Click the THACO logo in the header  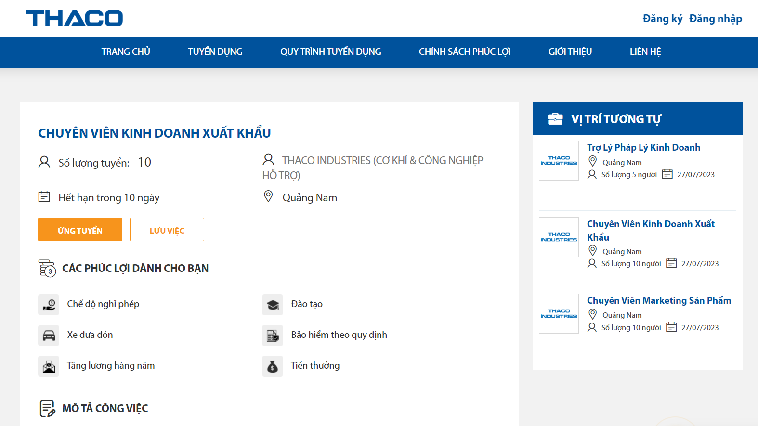coord(75,18)
